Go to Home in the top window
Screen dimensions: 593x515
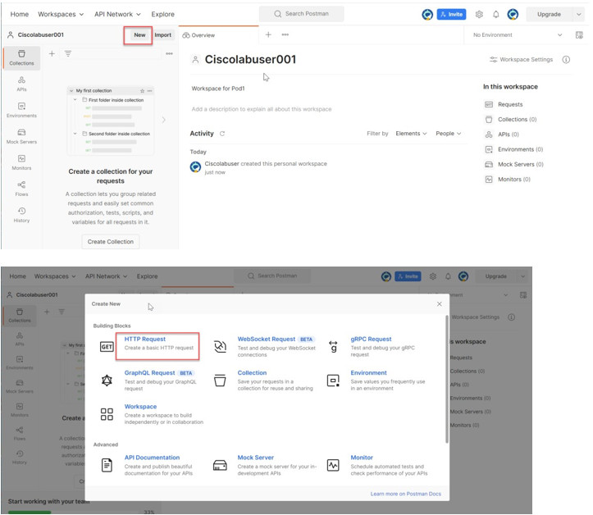(x=20, y=15)
